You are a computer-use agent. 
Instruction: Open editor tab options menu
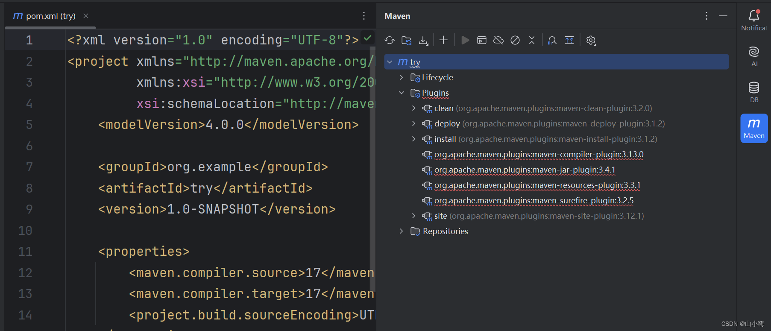(364, 16)
